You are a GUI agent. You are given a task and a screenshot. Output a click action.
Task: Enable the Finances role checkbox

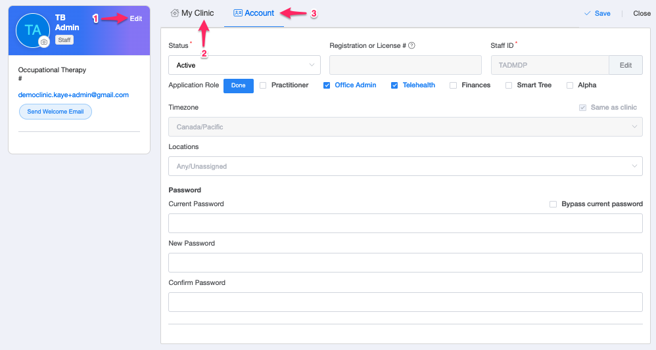coord(453,85)
